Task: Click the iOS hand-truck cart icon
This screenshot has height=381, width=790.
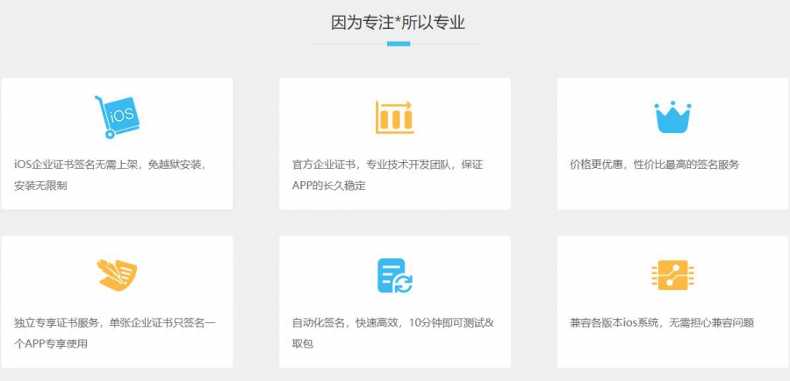Action: (x=117, y=116)
